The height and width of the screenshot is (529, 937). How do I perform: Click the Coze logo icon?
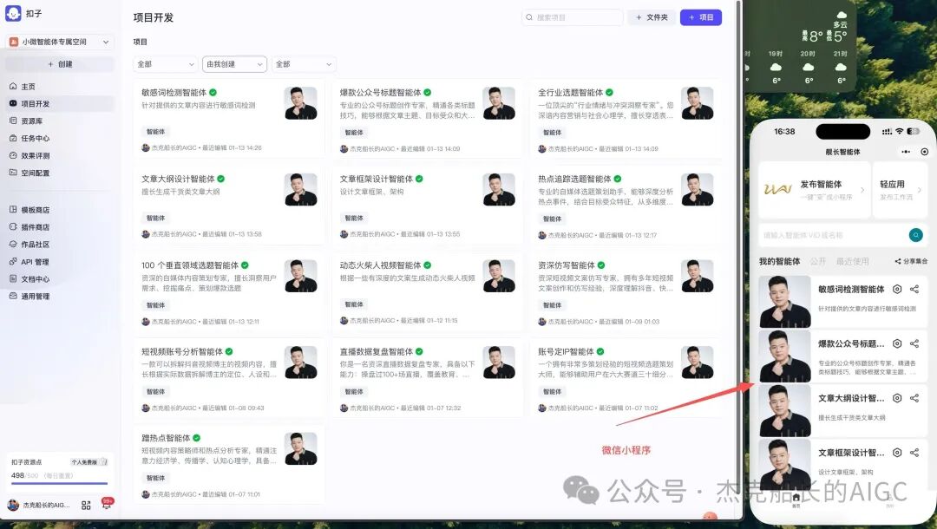pyautogui.click(x=13, y=13)
